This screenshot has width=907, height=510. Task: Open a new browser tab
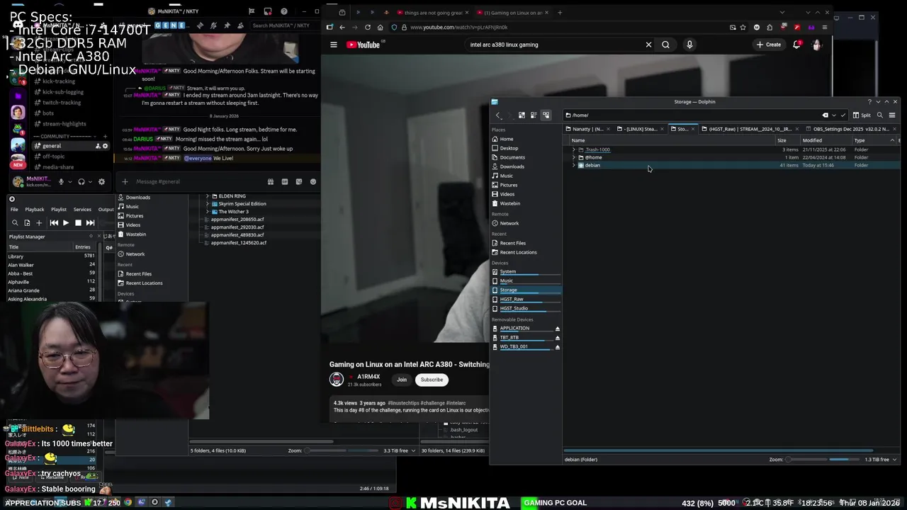coord(560,12)
